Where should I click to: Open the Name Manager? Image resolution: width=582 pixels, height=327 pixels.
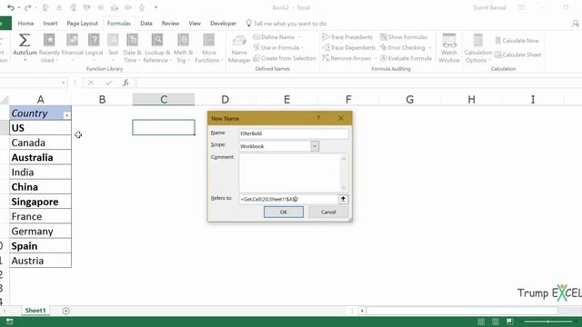click(239, 48)
